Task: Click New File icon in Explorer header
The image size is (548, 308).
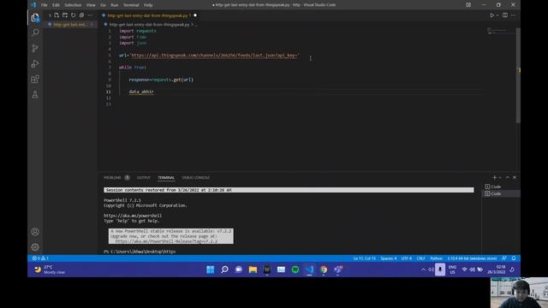Action: tap(57, 15)
